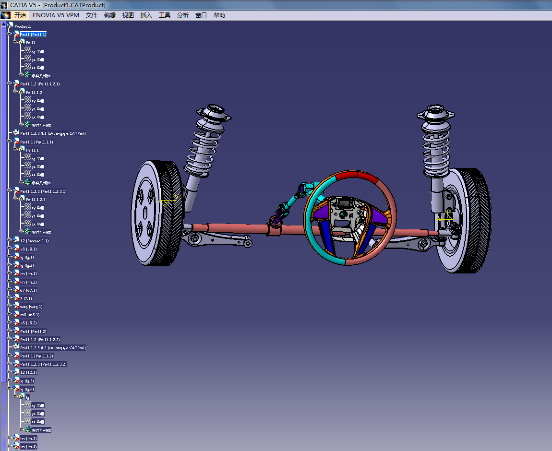
Task: Click the 零件几何体 body icon under Part1.1
Action: tap(27, 182)
